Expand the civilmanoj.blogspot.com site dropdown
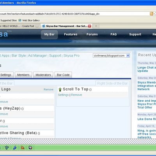156x156 pixels. (128, 55)
